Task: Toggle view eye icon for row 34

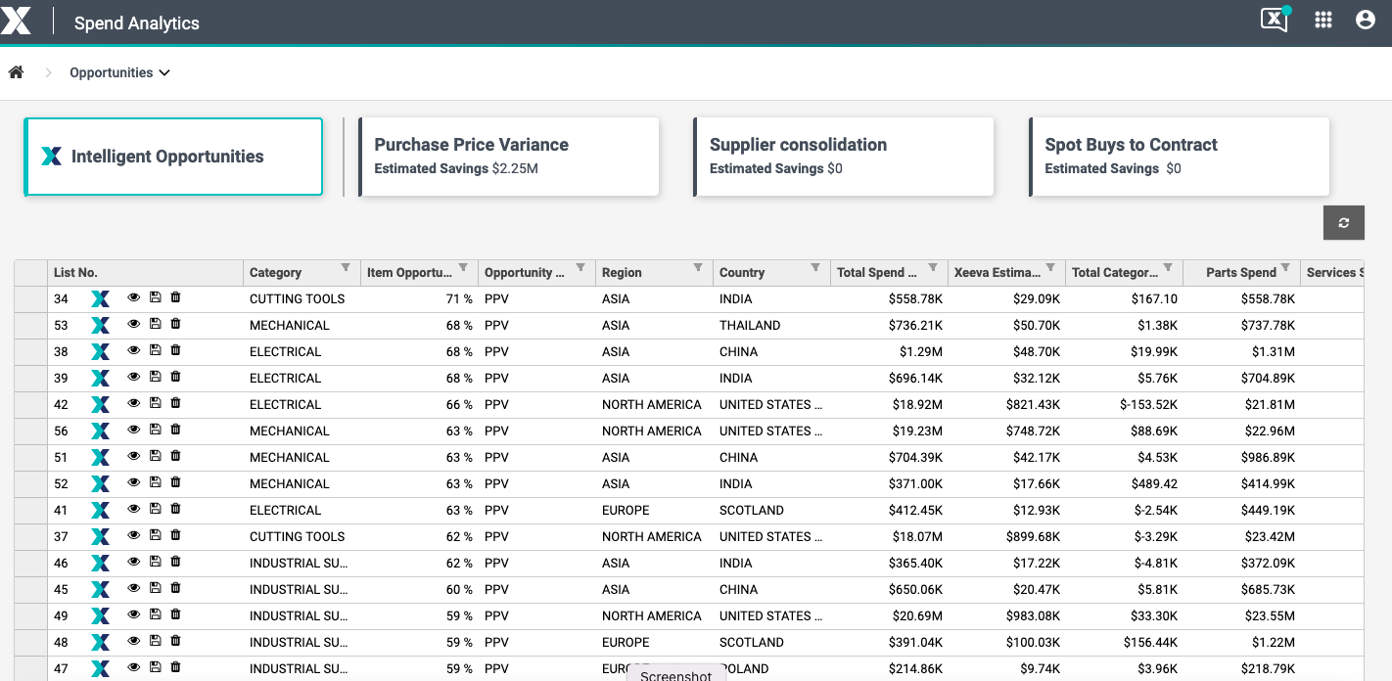Action: click(134, 297)
